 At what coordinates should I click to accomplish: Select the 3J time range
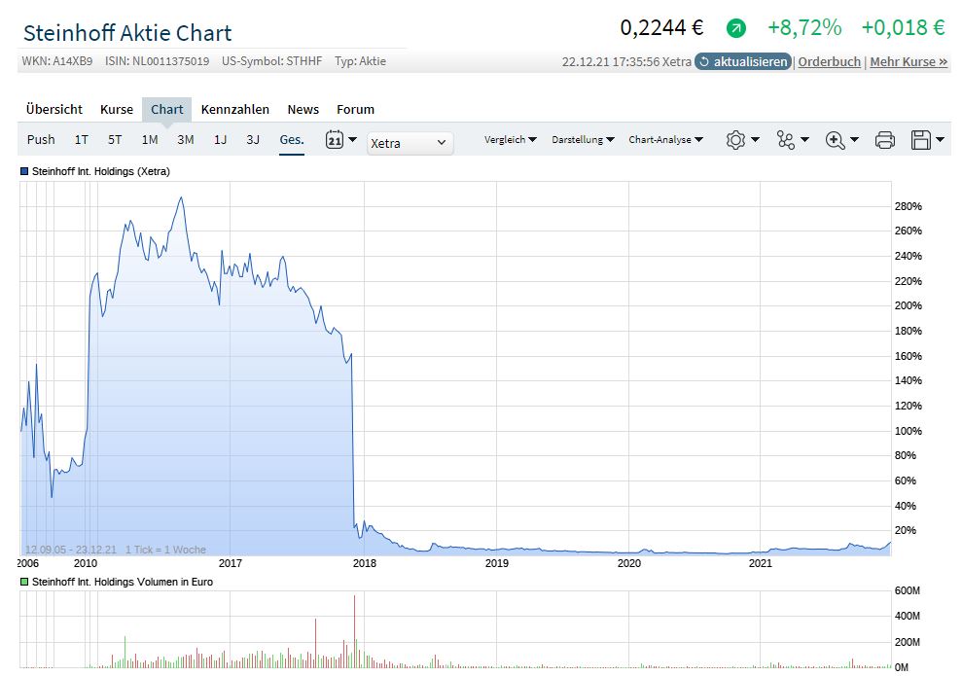[253, 140]
